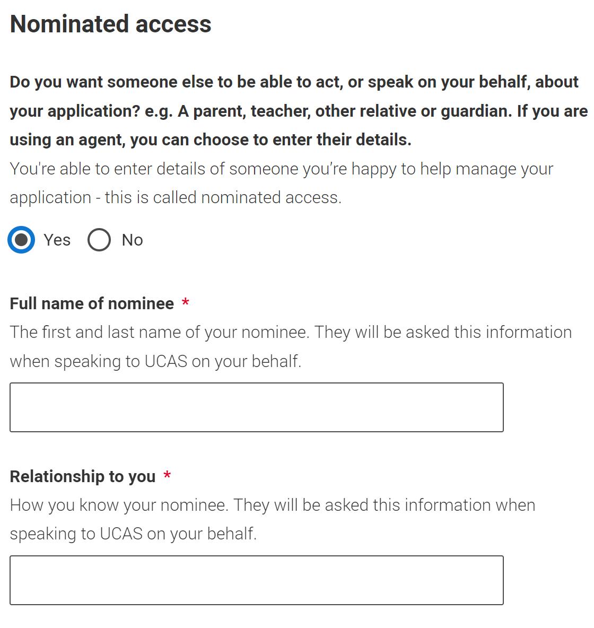Click the "Full name of nominee" label

pos(92,303)
